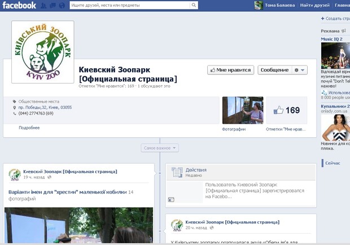Click the Facebook logo in header
Viewport: 350px width, 245px height.
click(19, 5)
